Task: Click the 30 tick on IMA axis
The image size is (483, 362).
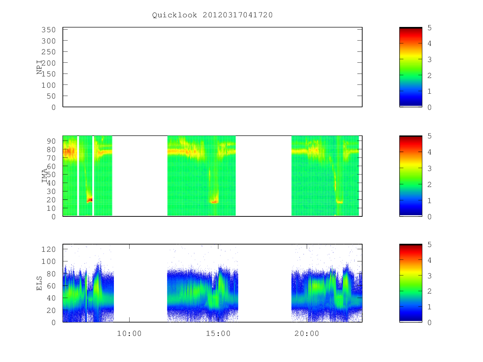Action: pos(51,191)
